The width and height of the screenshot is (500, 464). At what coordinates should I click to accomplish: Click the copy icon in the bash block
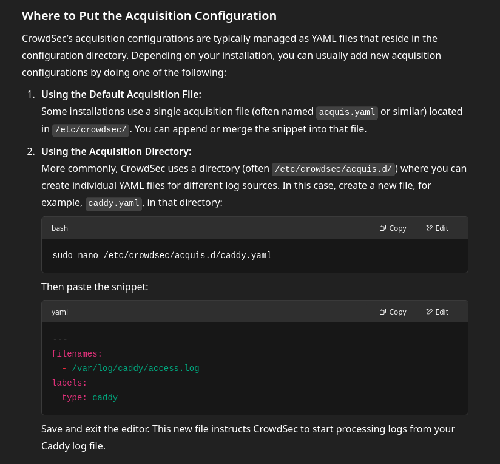point(383,228)
